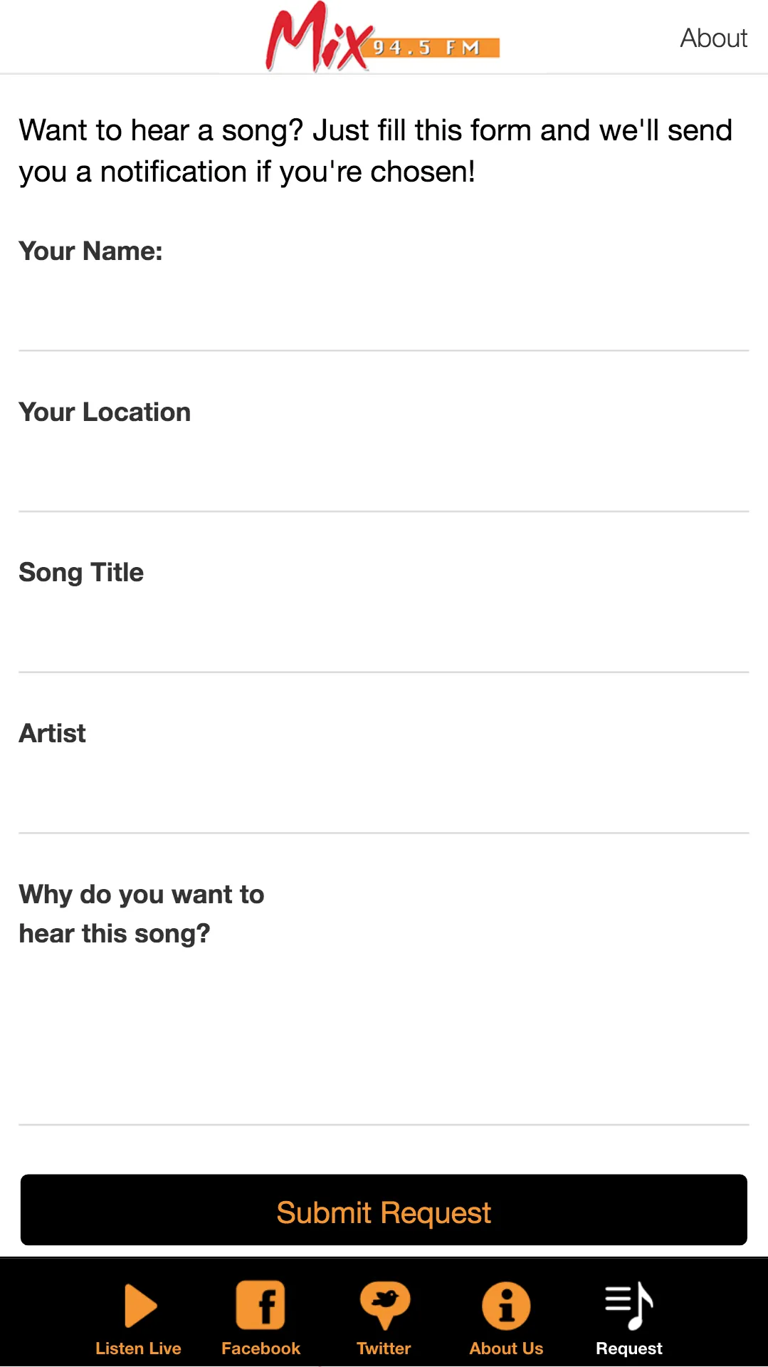Screen dimensions: 768x1367
Task: Select the Request tab label
Action: pos(629,1348)
